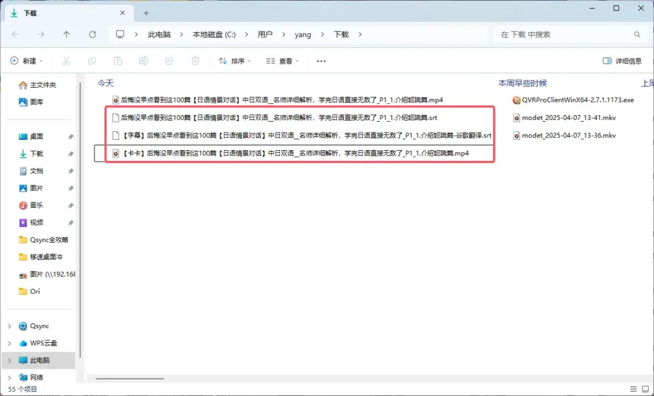The height and width of the screenshot is (396, 654).
Task: Click the 新建 new item button
Action: pos(27,61)
